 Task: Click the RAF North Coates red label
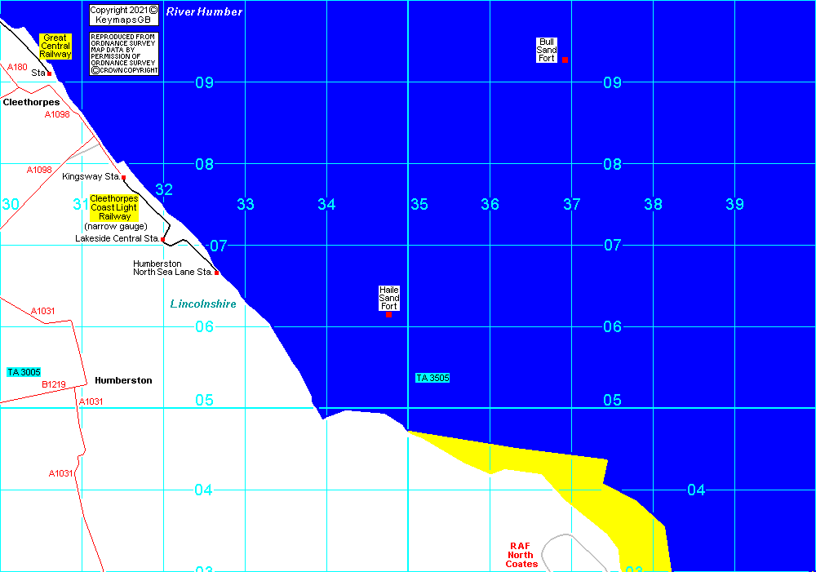521,556
